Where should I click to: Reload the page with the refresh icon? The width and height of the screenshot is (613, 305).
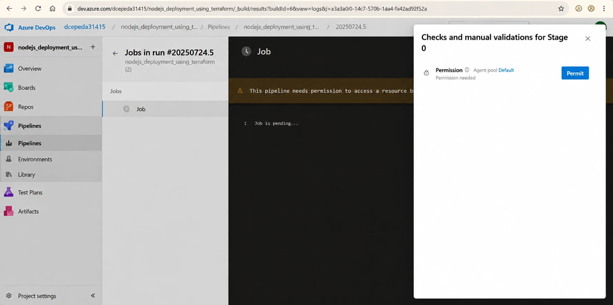point(38,8)
